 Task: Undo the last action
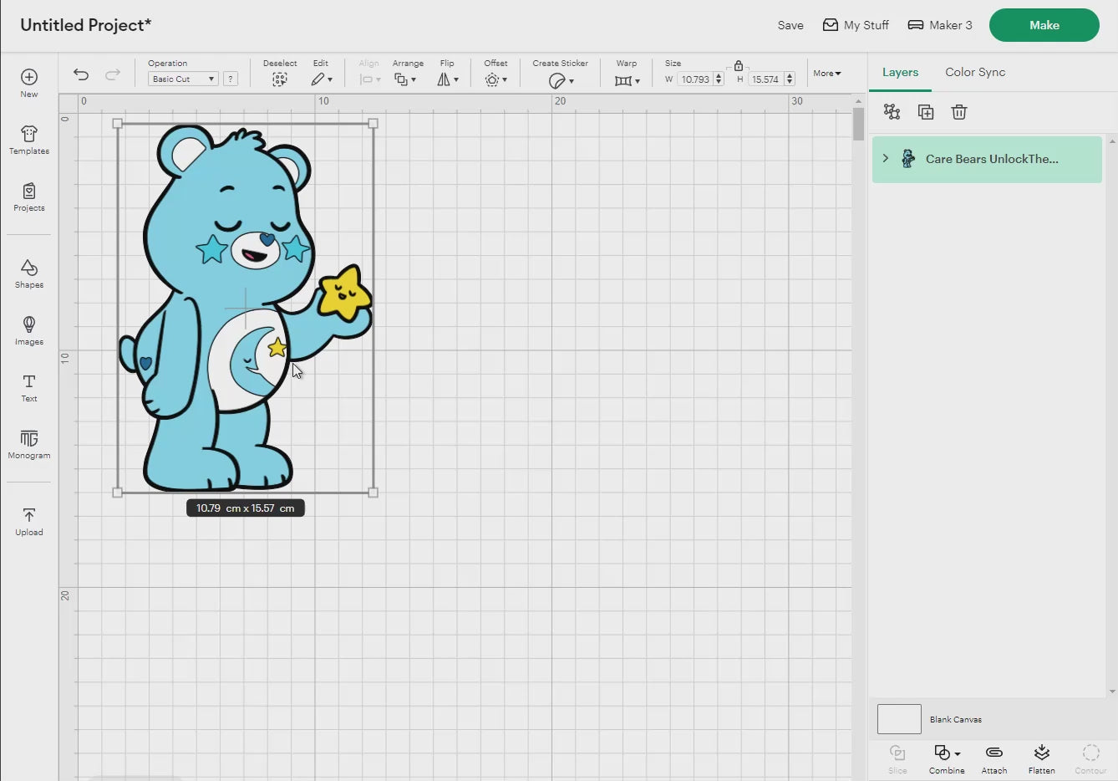click(x=81, y=74)
